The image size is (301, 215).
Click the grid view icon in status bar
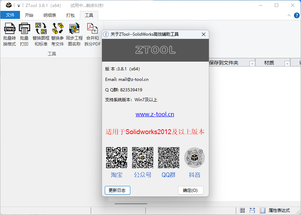click(242, 210)
